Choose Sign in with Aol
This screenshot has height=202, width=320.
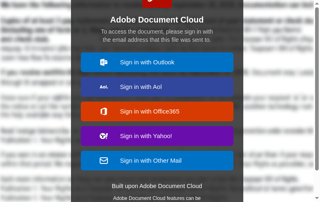(157, 87)
